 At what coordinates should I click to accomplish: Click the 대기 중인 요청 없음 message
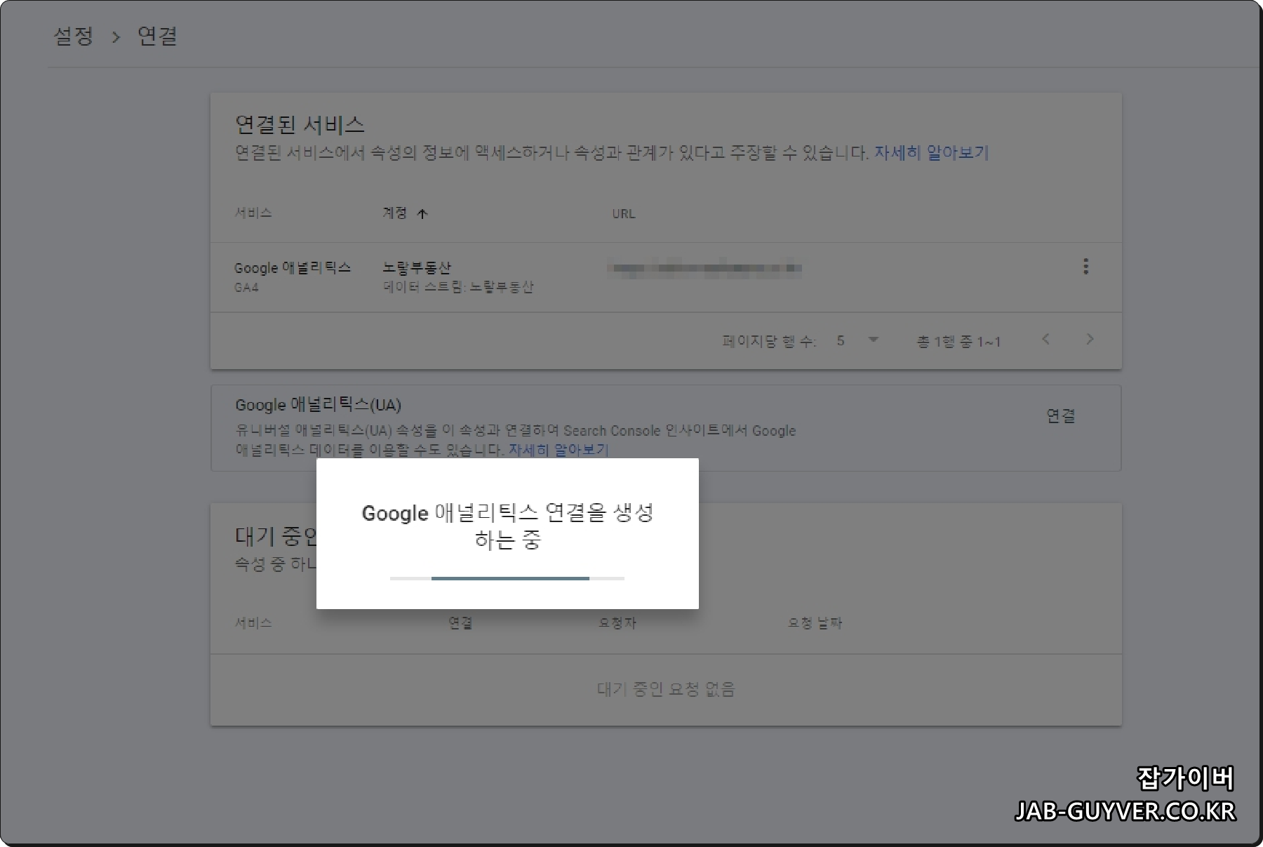click(666, 689)
